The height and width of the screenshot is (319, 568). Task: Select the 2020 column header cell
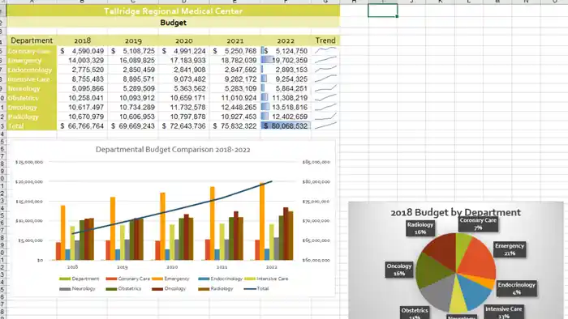pyautogui.click(x=183, y=40)
